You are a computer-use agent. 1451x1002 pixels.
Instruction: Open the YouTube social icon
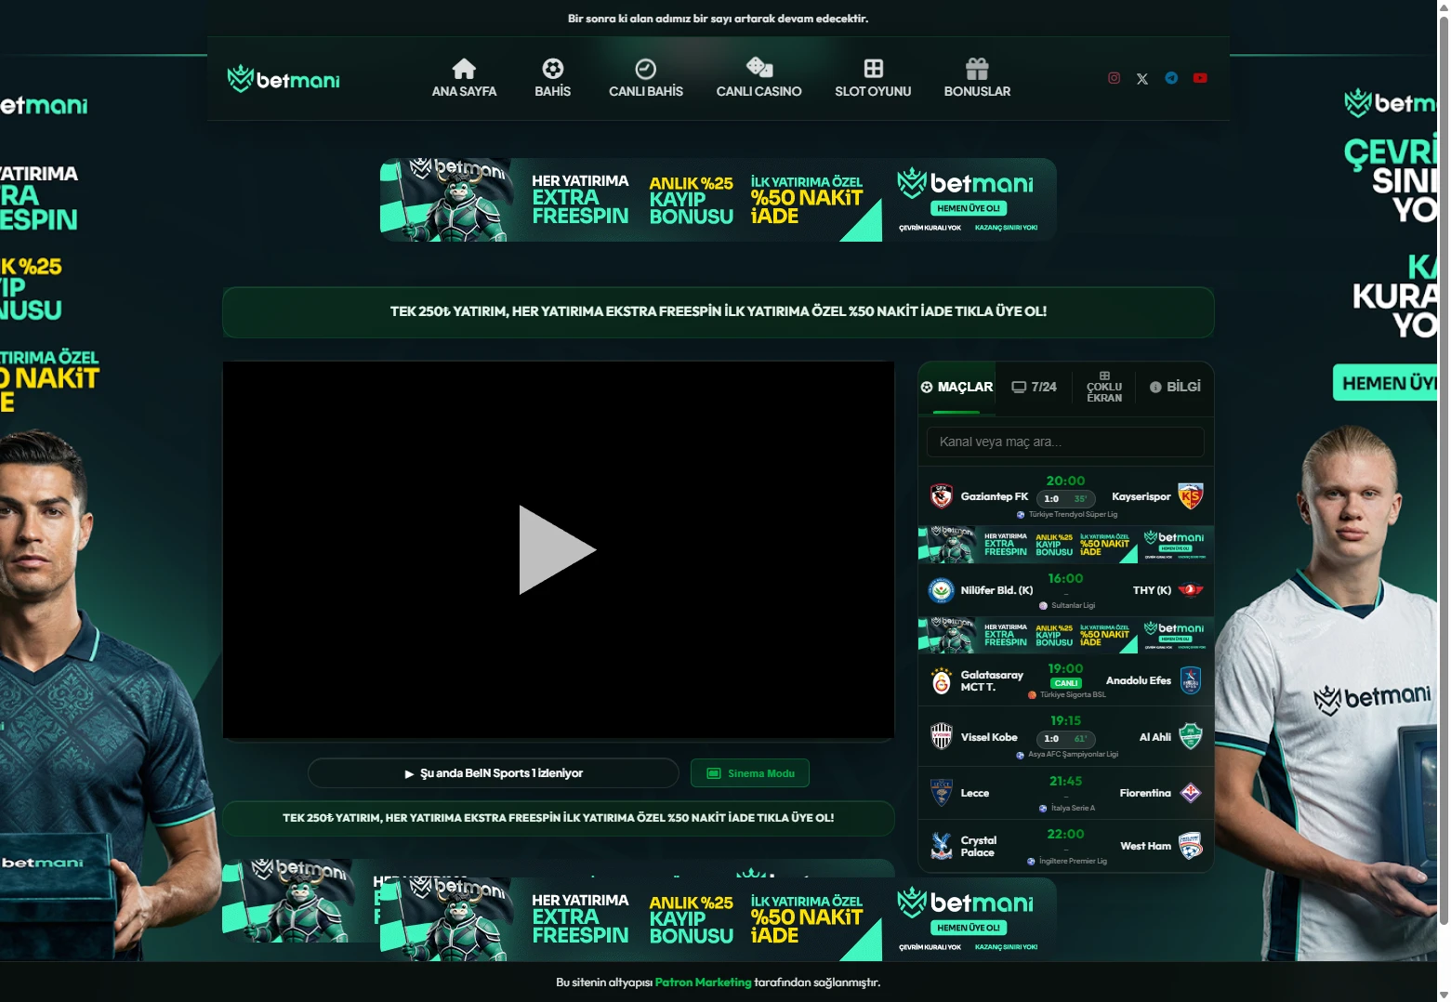point(1200,78)
